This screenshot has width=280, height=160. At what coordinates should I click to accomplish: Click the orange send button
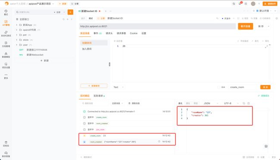pyautogui.click(x=265, y=87)
